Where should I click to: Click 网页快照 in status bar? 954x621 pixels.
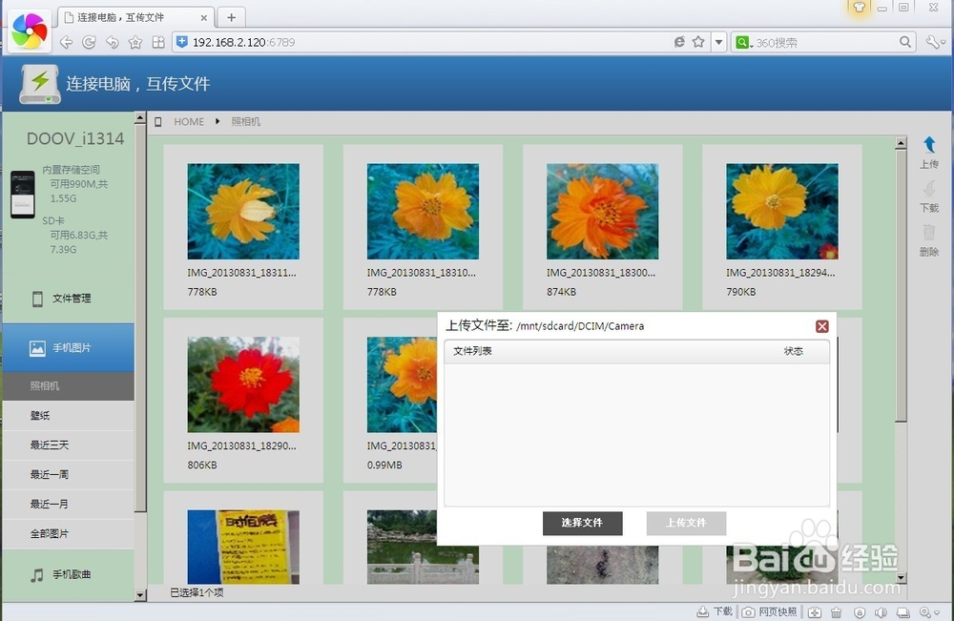pos(770,611)
